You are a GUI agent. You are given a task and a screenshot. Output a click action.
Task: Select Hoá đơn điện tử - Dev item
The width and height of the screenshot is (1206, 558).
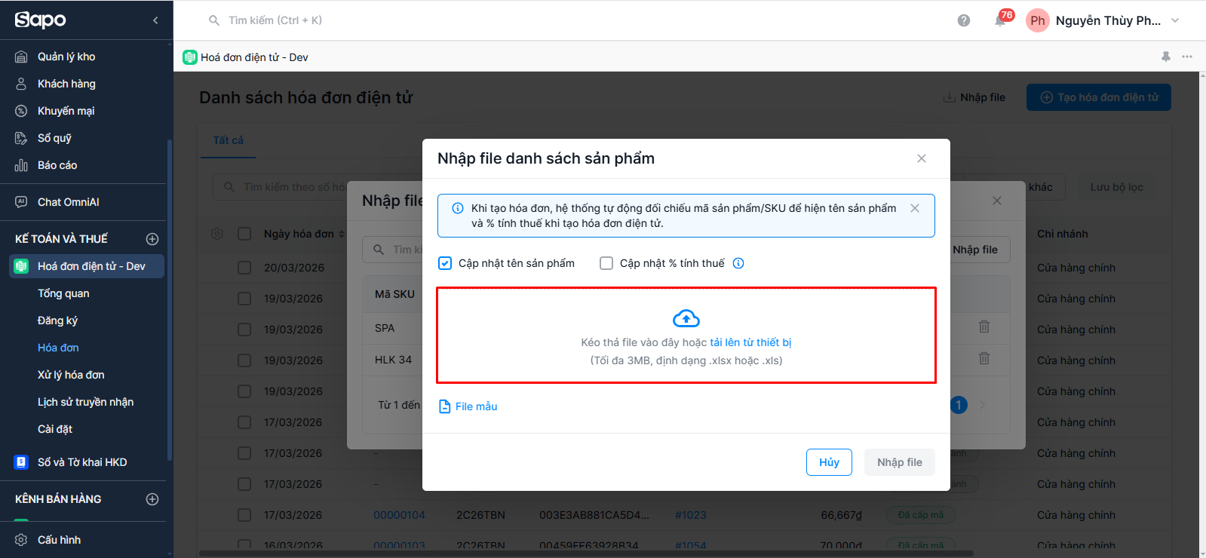coord(87,266)
